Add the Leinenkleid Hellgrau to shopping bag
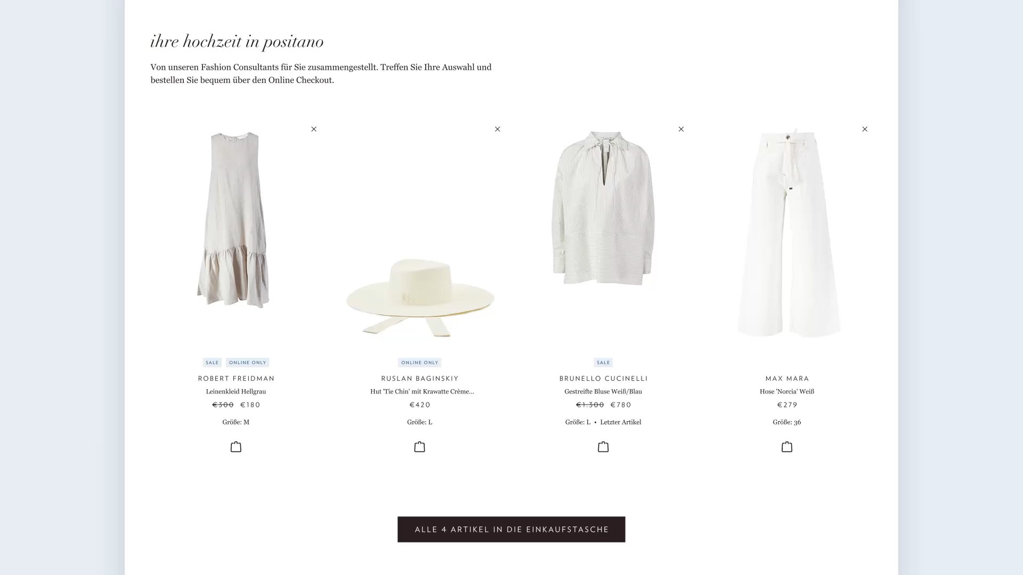 [236, 447]
